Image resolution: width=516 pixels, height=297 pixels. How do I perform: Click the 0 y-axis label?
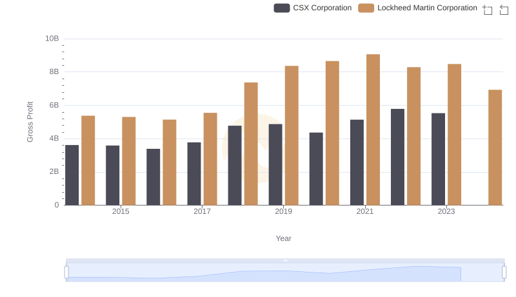pyautogui.click(x=57, y=205)
